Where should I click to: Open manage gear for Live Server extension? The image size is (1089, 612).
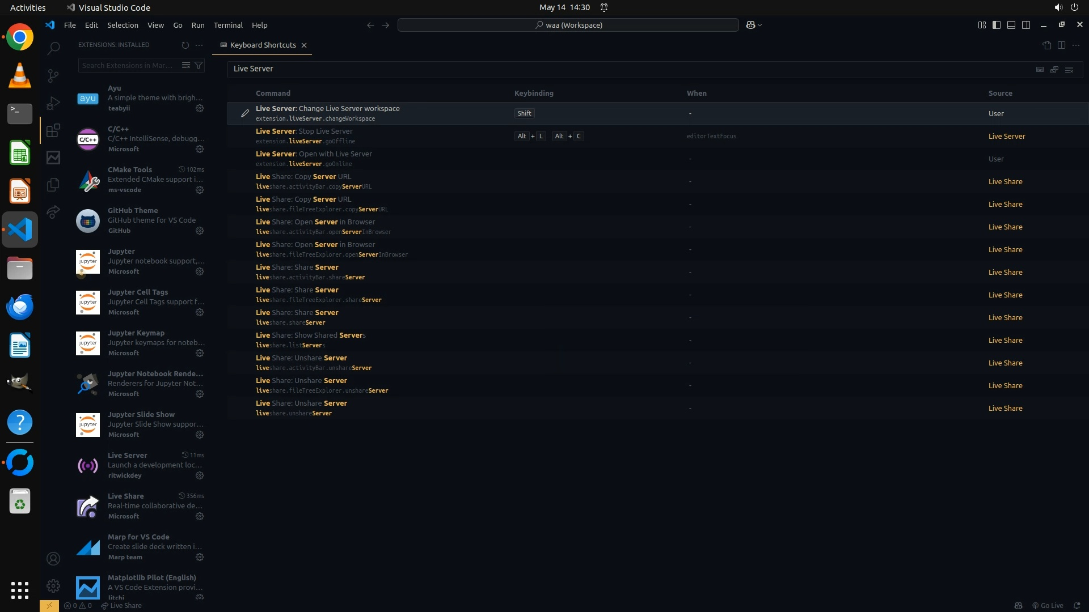pyautogui.click(x=200, y=475)
